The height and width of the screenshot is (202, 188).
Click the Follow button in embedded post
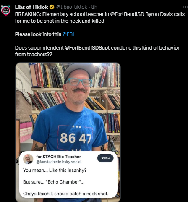click(105, 158)
